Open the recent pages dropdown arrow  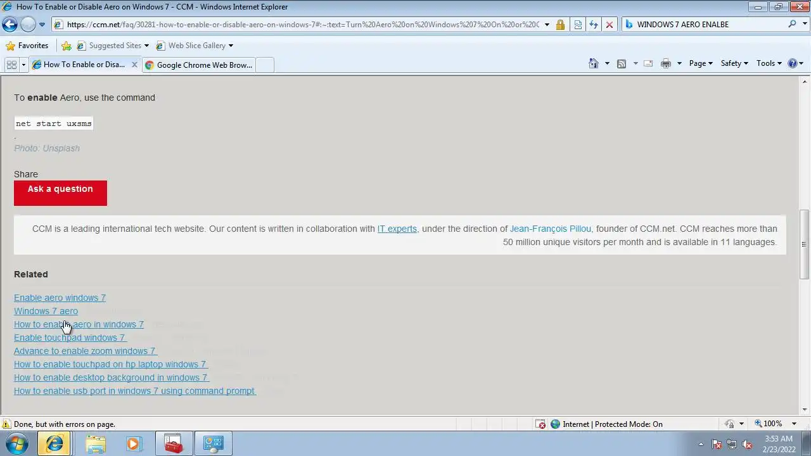tap(42, 25)
